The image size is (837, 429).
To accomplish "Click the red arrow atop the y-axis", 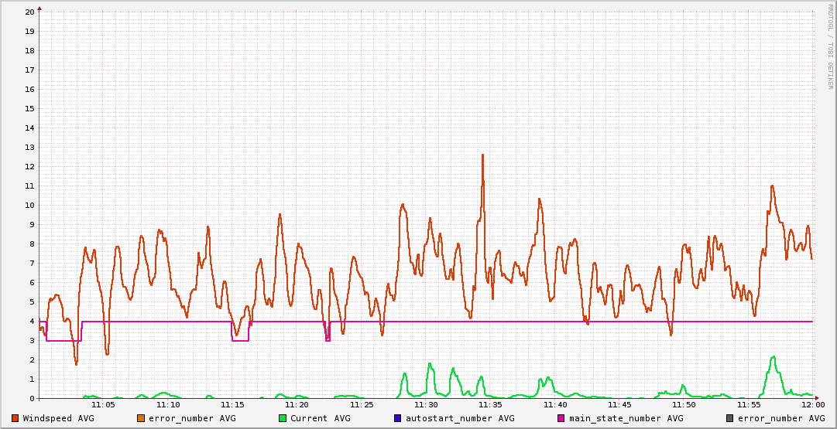I will pyautogui.click(x=39, y=8).
